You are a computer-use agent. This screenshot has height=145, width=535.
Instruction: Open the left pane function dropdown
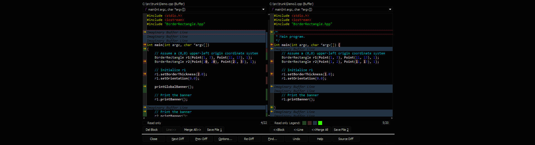pyautogui.click(x=263, y=9)
